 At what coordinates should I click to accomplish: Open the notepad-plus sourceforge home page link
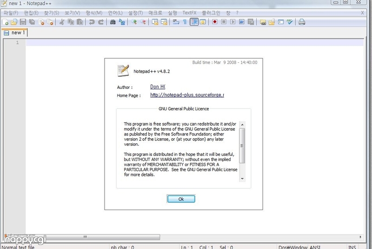pos(187,95)
